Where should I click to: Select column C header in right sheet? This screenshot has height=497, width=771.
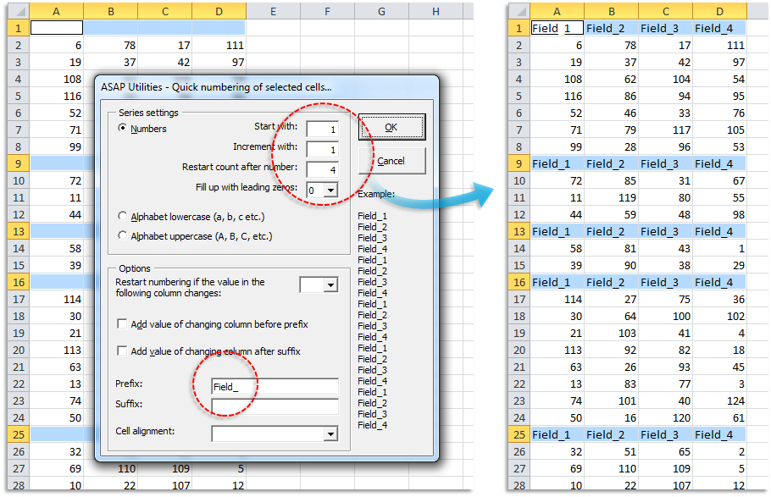[x=665, y=11]
